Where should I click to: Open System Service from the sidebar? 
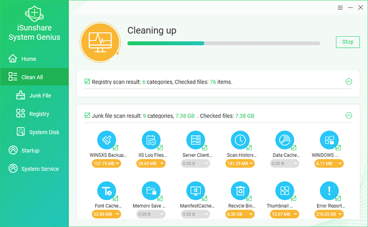point(34,168)
